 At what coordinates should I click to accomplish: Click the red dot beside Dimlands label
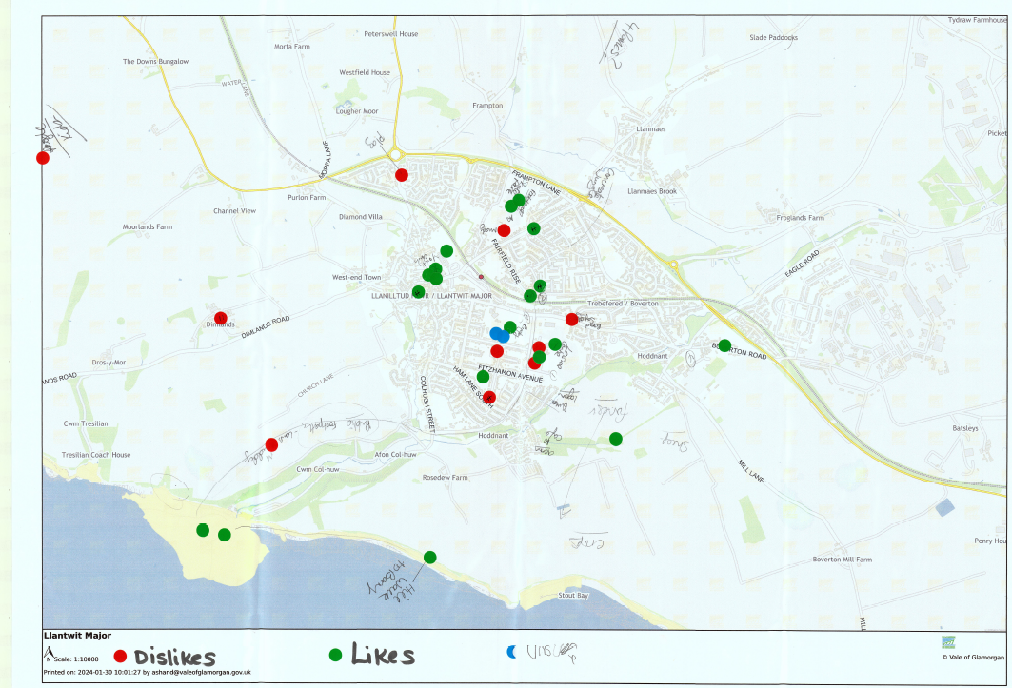click(x=221, y=318)
